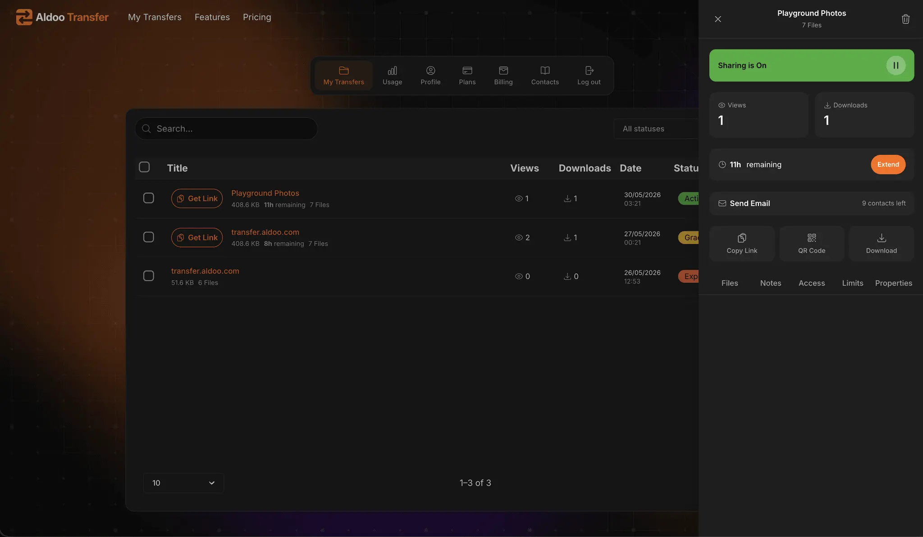
Task: Check the Playground Photos row checkbox
Action: (148, 198)
